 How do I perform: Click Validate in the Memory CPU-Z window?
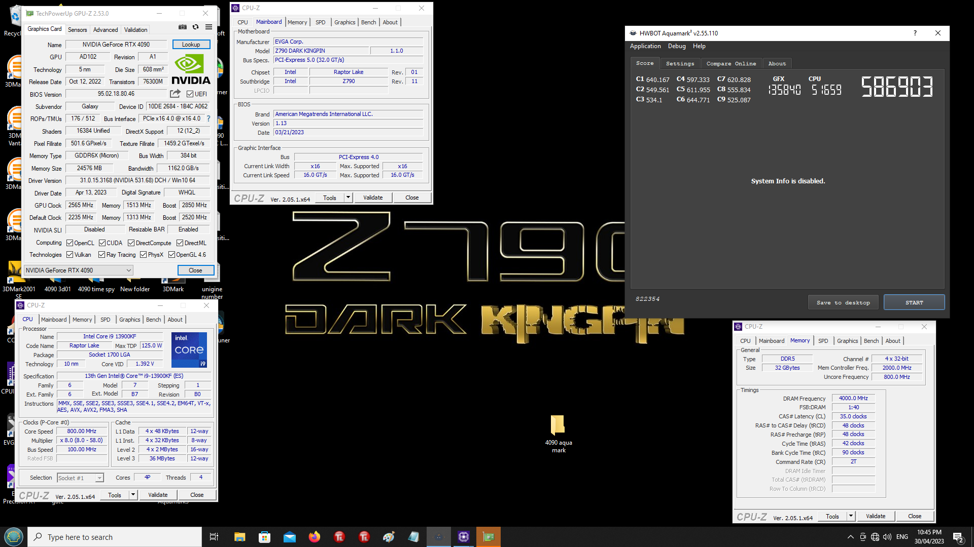[x=876, y=516]
